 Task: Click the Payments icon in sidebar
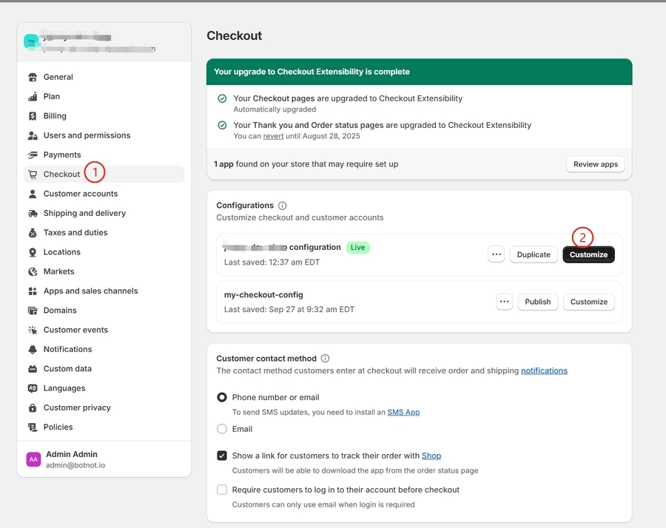tap(33, 155)
